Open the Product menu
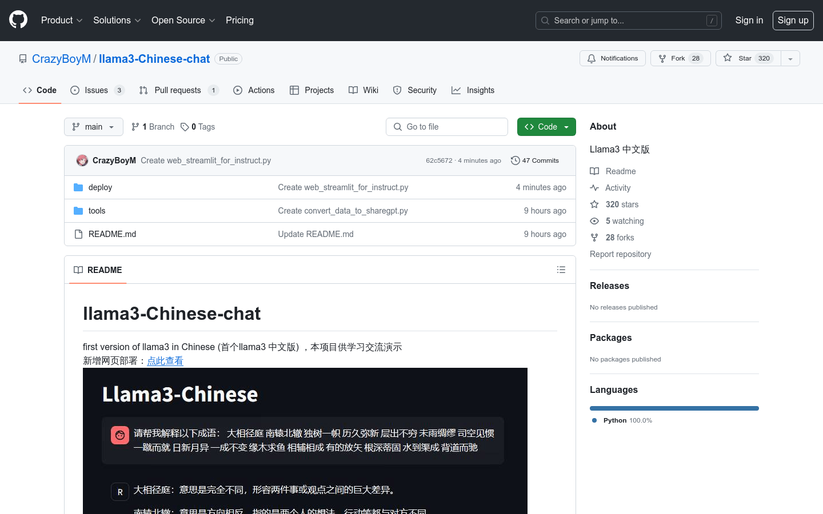The image size is (823, 514). click(x=62, y=20)
